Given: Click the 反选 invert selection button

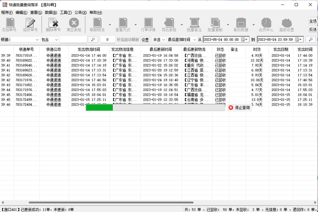Looking at the screenshot, I should coord(313,29).
